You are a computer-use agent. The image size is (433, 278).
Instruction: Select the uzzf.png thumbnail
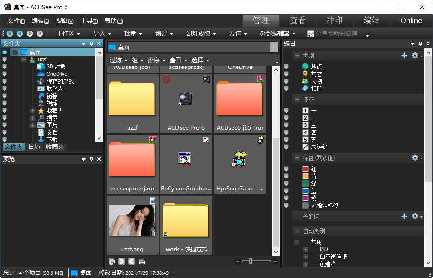[132, 225]
